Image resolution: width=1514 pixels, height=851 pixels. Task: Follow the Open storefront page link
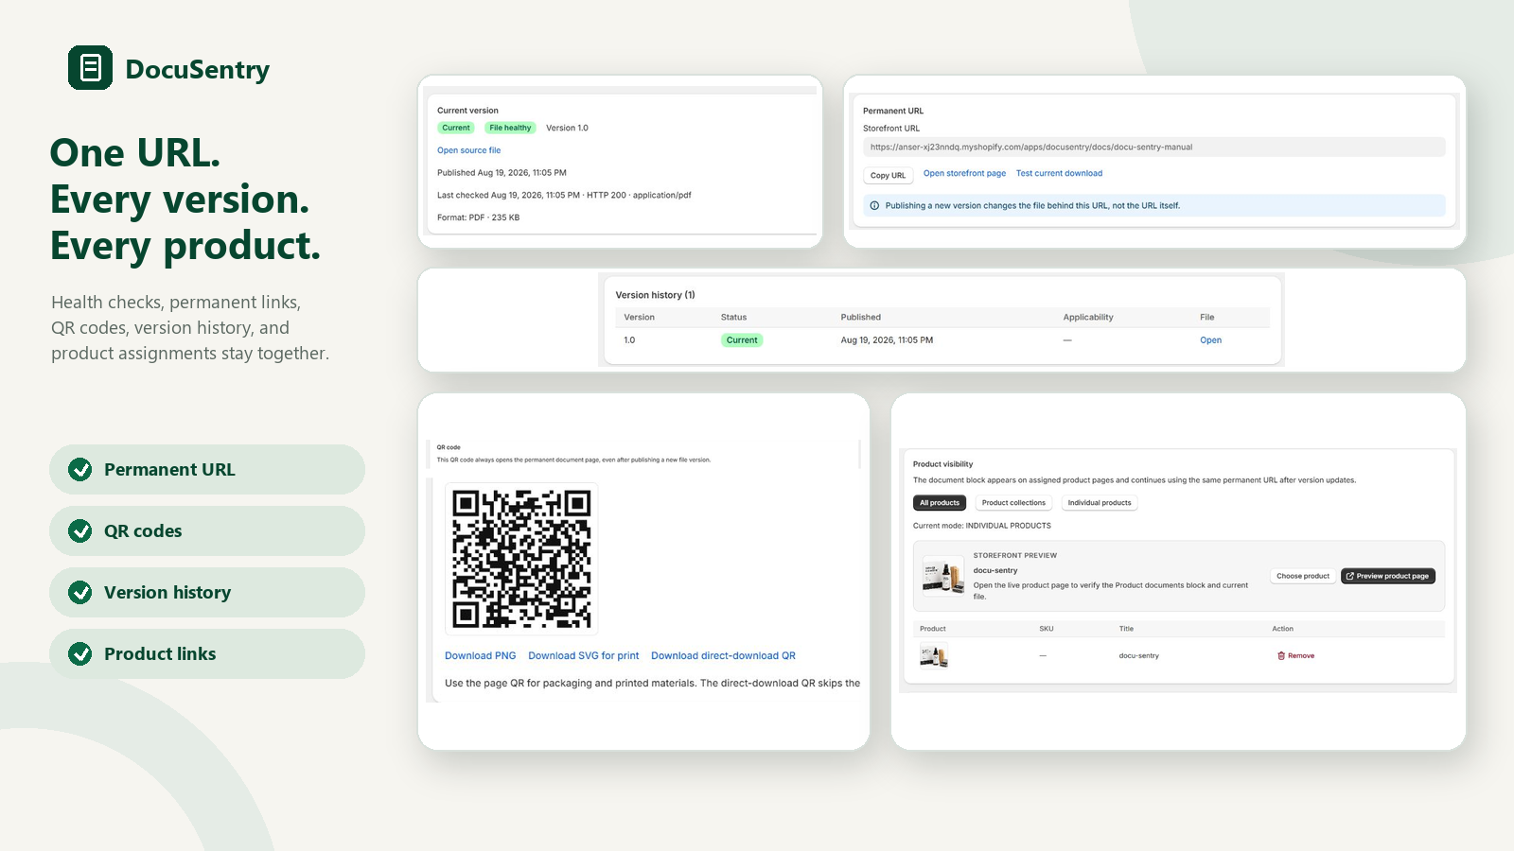[x=964, y=173]
